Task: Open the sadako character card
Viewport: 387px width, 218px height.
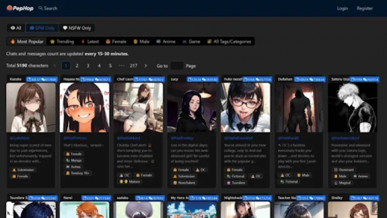Action: tap(138, 206)
